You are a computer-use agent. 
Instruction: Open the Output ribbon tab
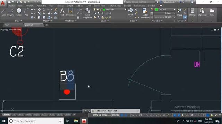point(70,6)
